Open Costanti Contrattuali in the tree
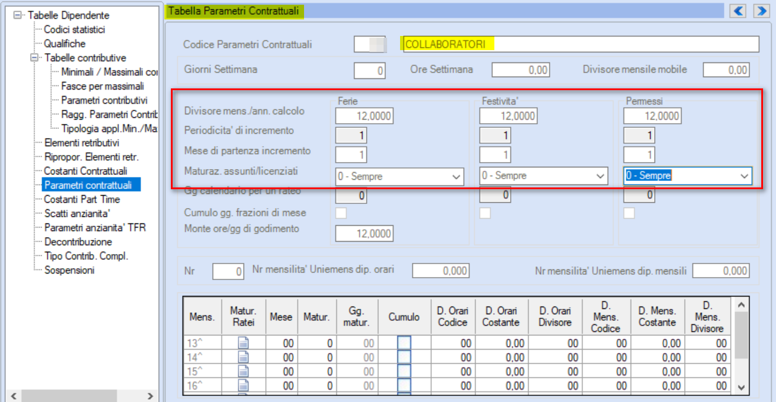776x402 pixels. 85,171
